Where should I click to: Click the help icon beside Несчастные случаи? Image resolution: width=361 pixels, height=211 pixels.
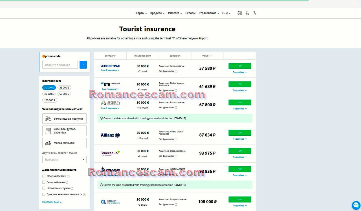72,188
